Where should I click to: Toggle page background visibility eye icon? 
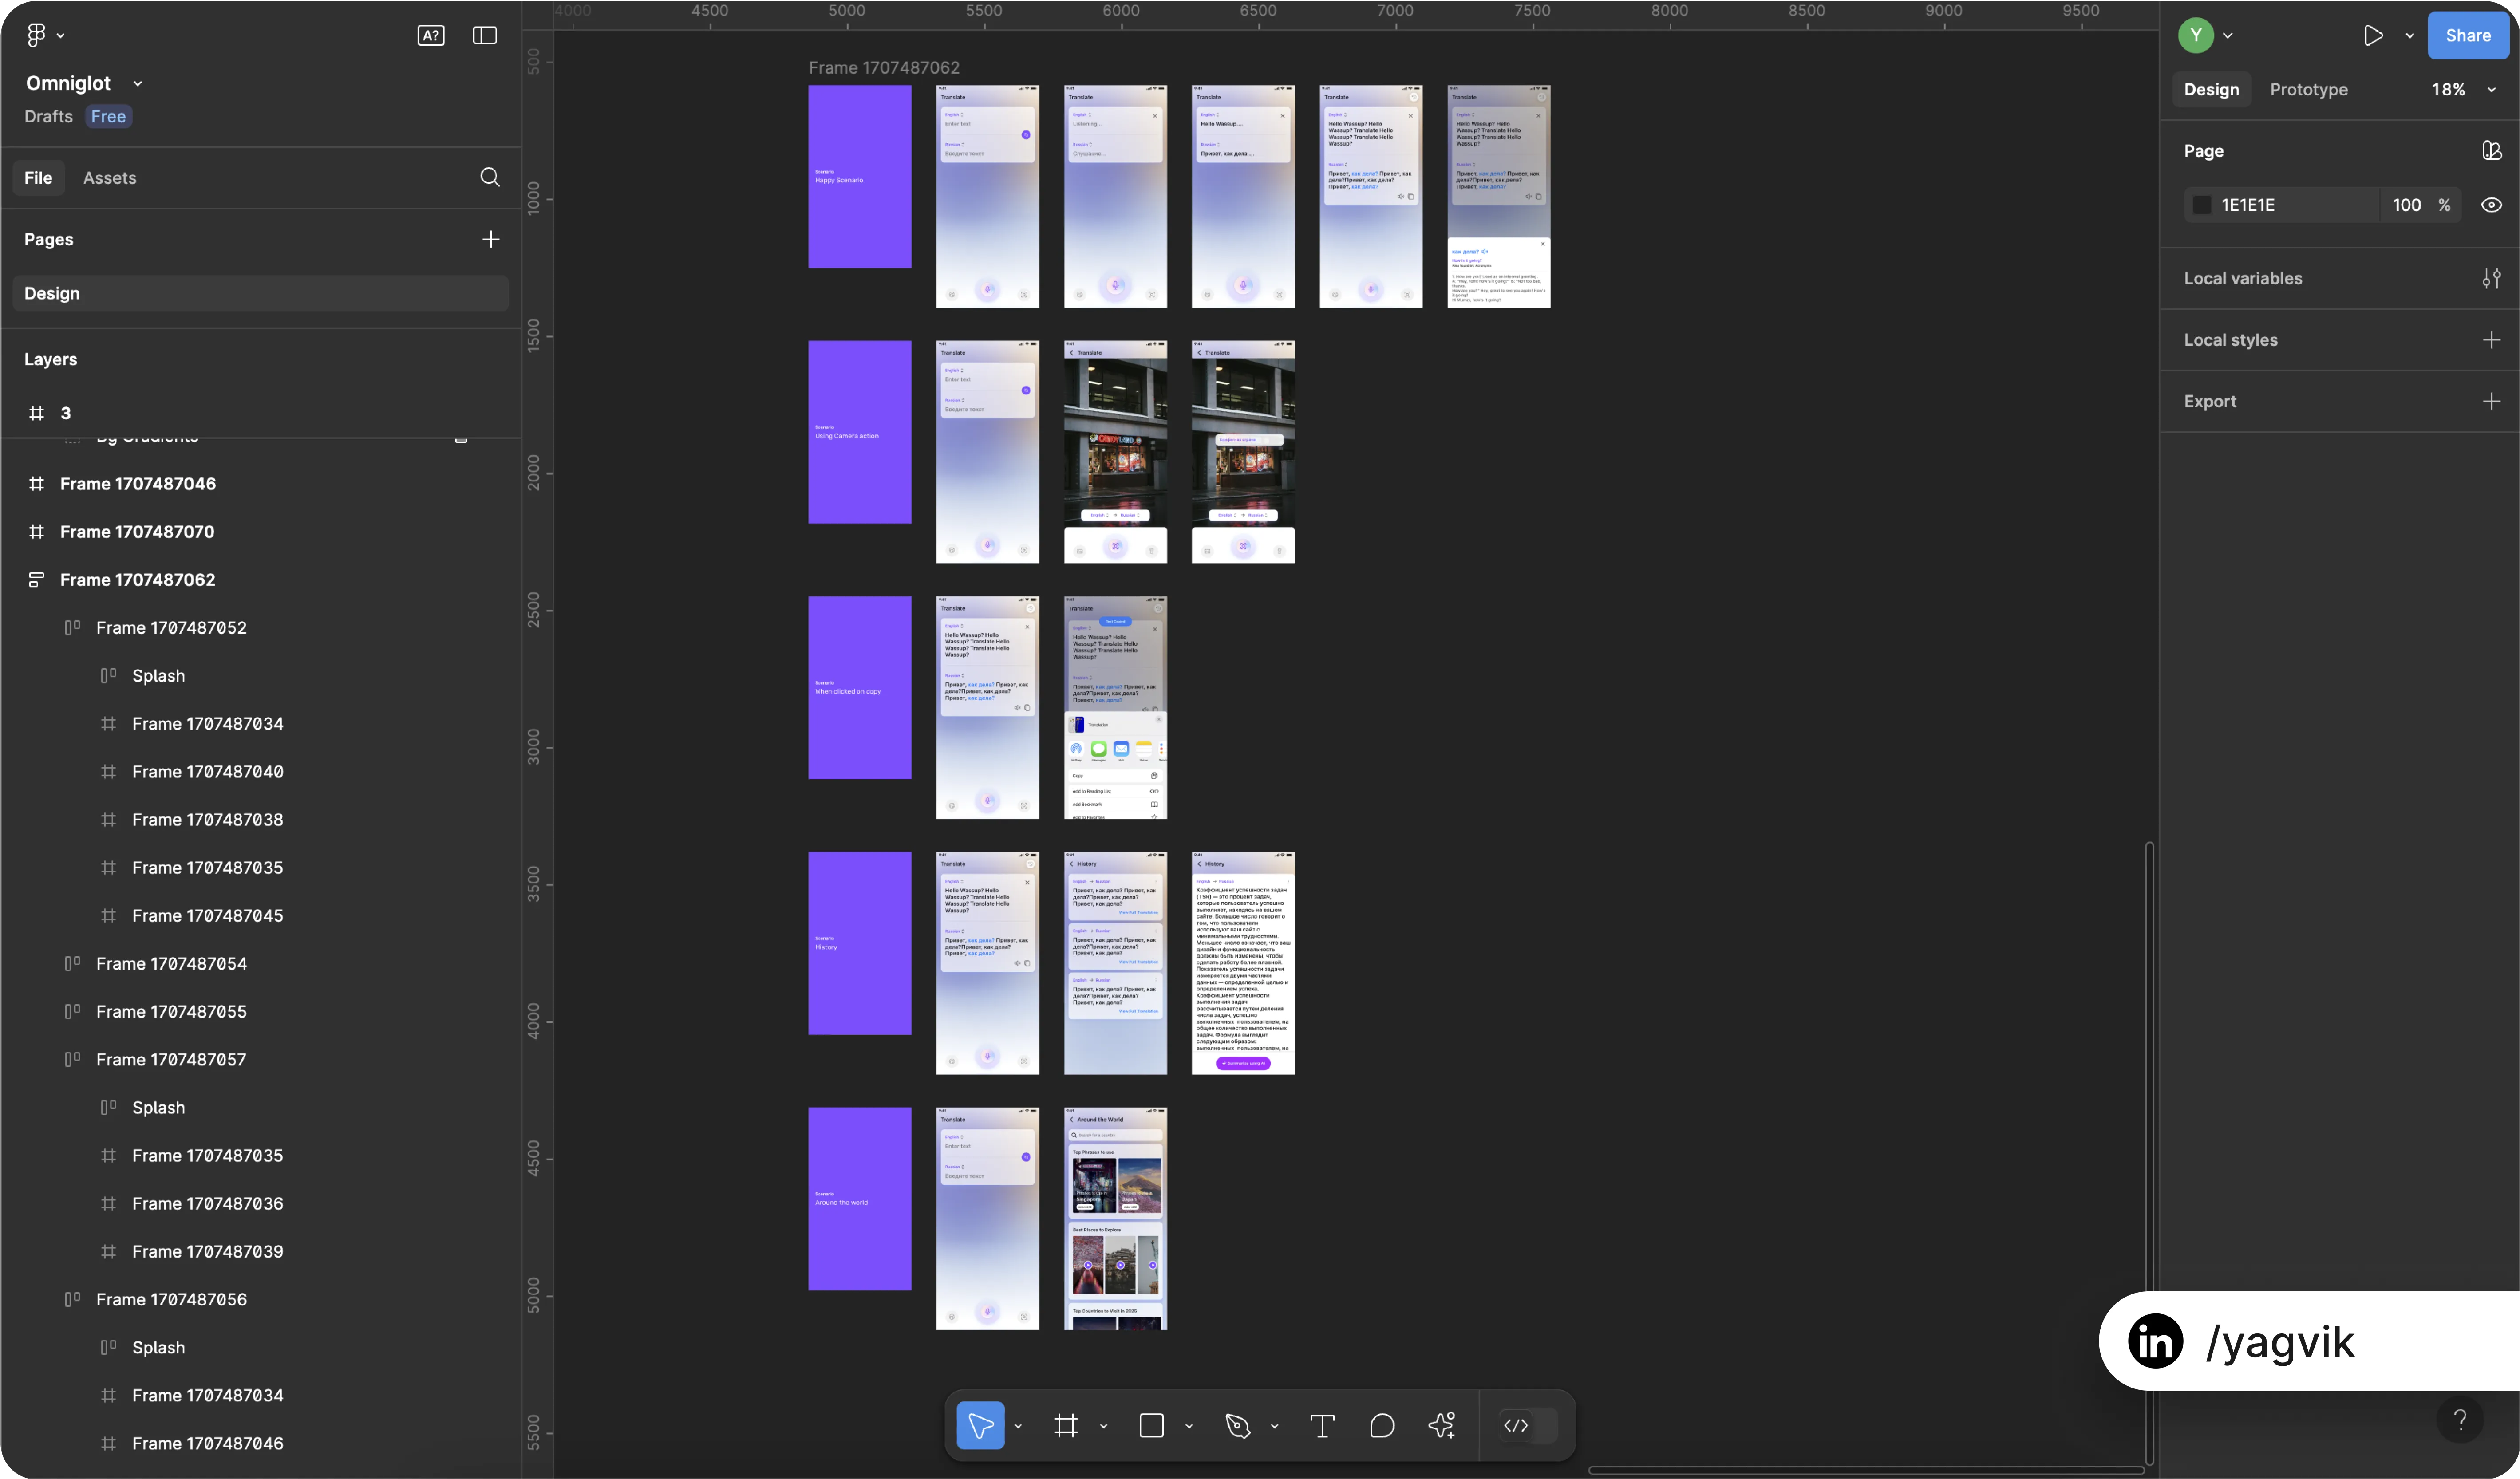point(2491,205)
